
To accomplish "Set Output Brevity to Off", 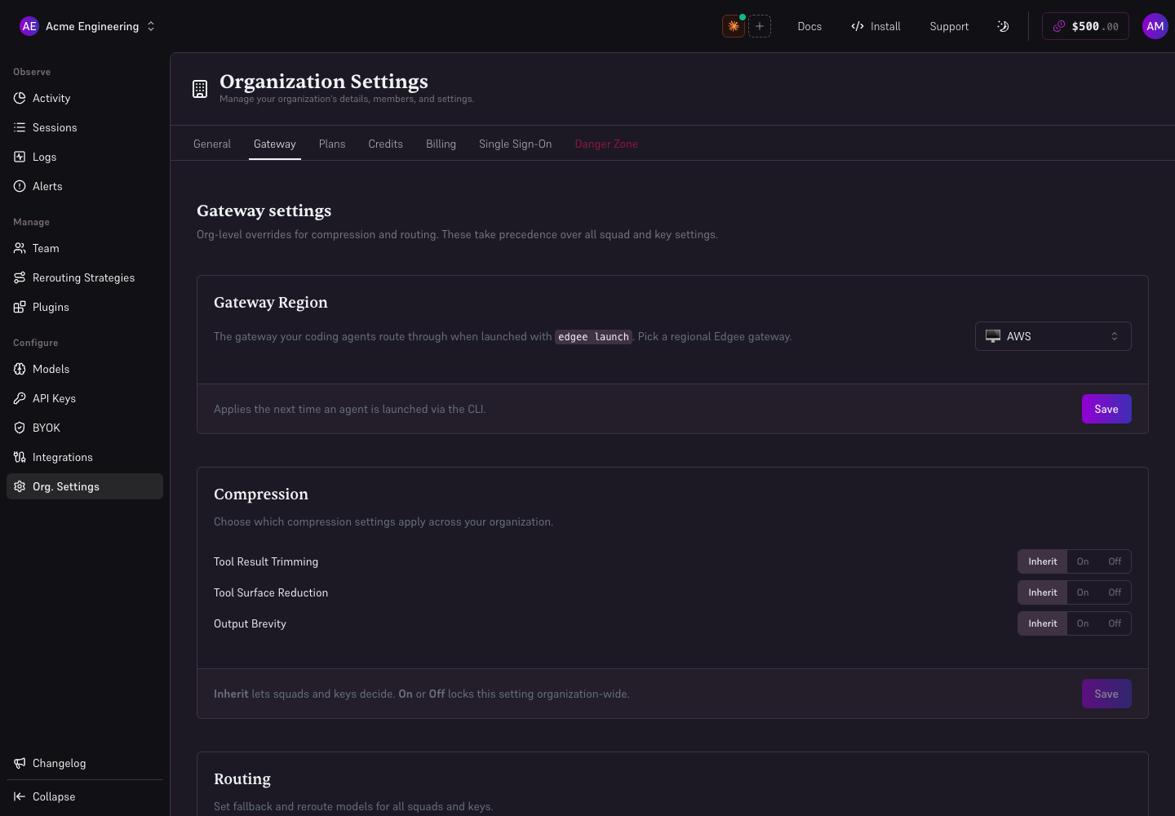I will point(1115,623).
